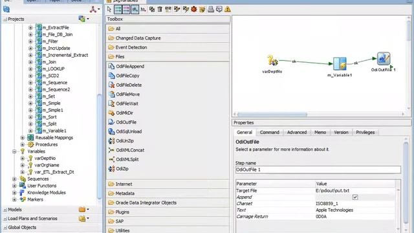Expand the Procedures node
The image size is (414, 233).
pos(23,144)
